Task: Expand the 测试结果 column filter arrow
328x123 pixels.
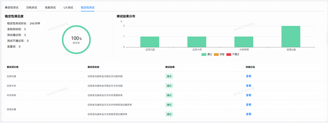Action: [176, 67]
